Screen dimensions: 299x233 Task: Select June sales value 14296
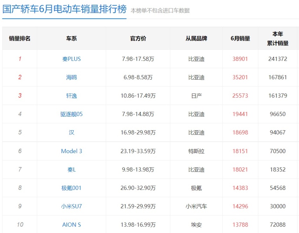240,206
